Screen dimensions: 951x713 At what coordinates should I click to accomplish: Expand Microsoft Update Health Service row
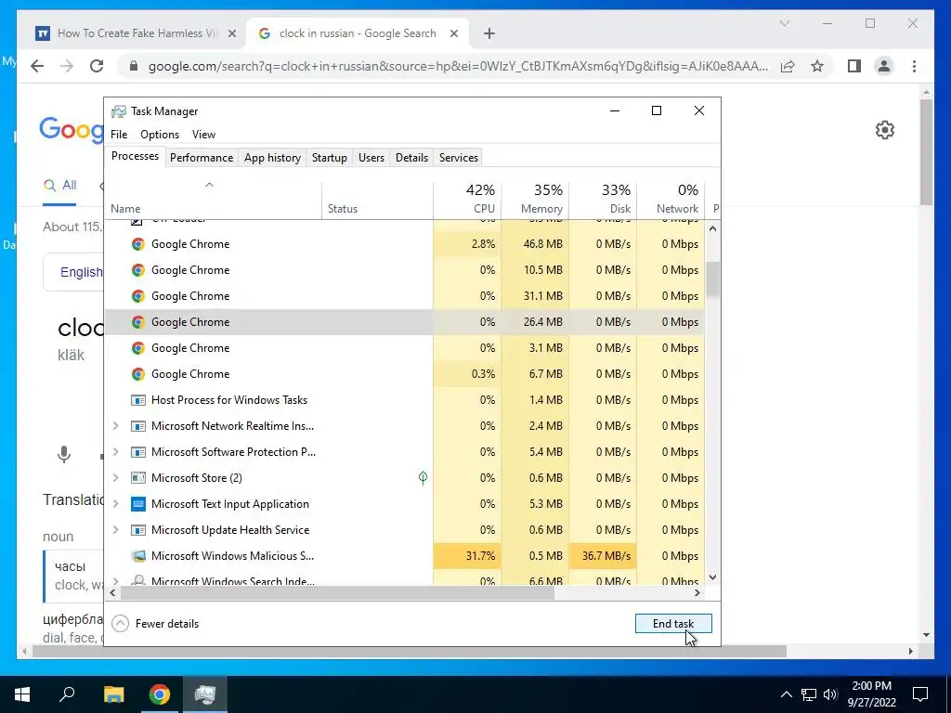(115, 530)
